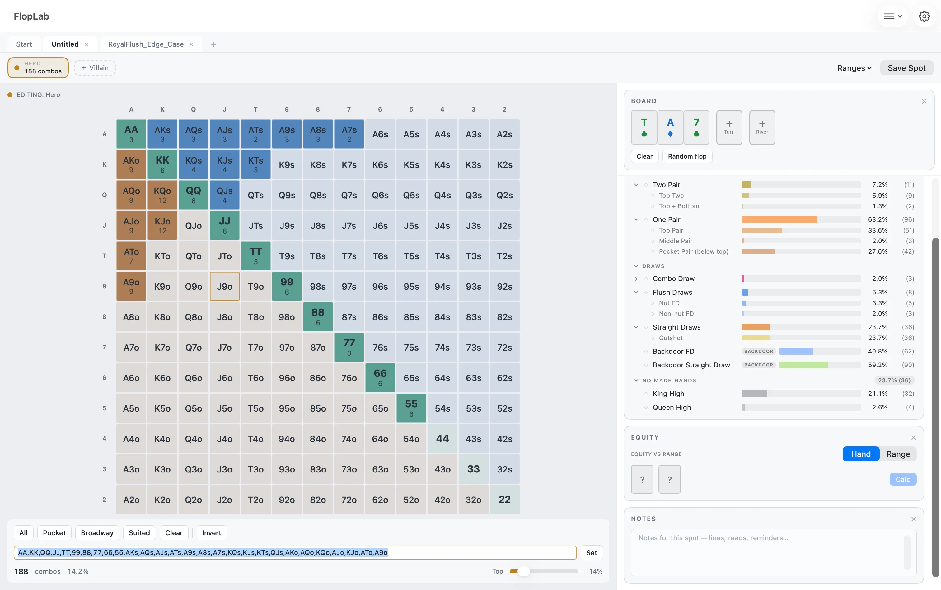Toggle the J9o hand cell
This screenshot has width=941, height=590.
(x=225, y=286)
